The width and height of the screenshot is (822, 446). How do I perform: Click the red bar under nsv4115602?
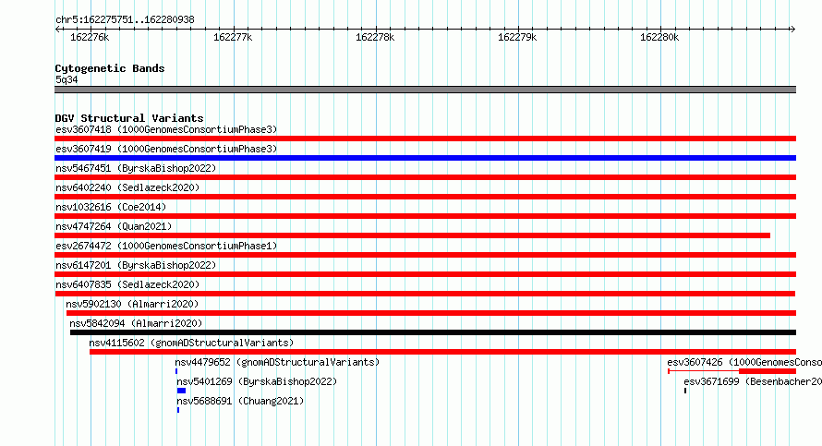click(443, 352)
